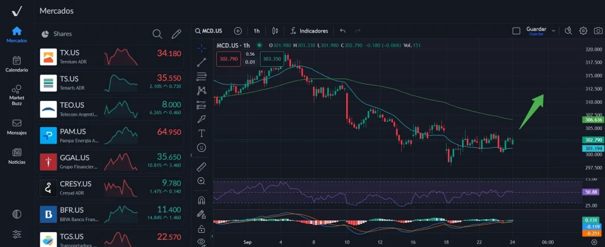Toggle the lock all drawings icon

pyautogui.click(x=201, y=228)
